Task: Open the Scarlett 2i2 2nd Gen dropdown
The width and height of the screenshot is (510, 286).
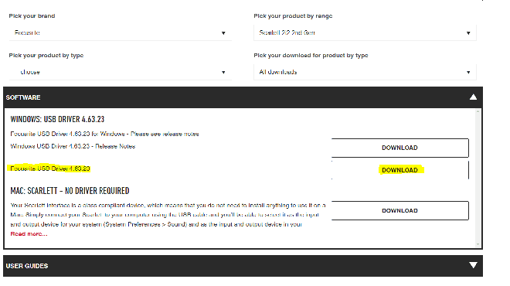Action: click(x=365, y=33)
